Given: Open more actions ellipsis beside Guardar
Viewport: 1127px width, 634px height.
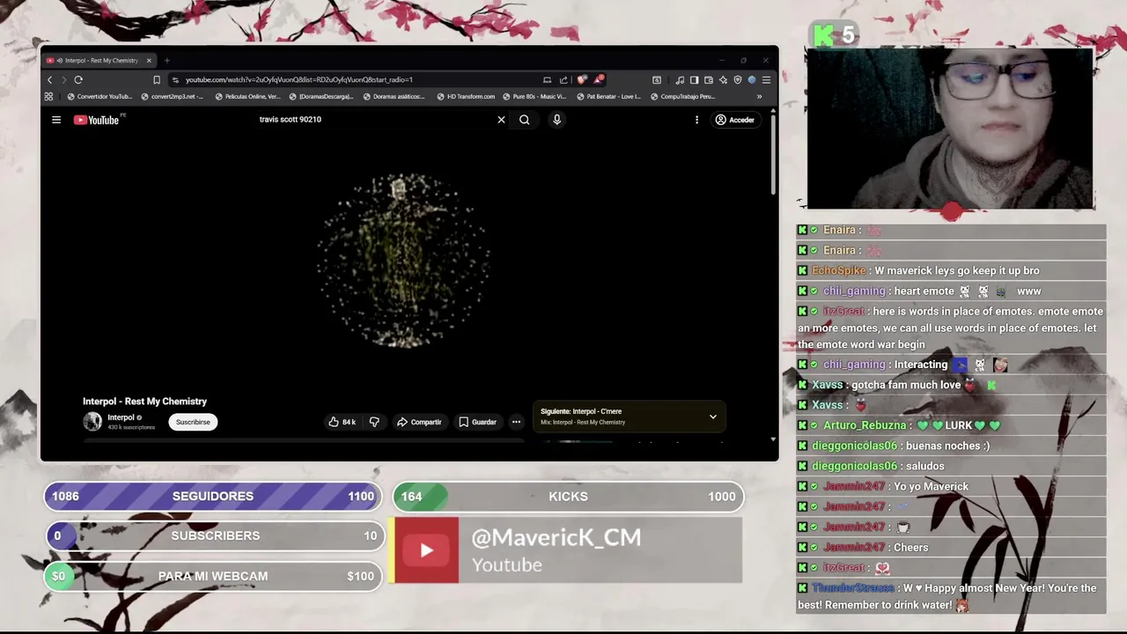Looking at the screenshot, I should (516, 422).
